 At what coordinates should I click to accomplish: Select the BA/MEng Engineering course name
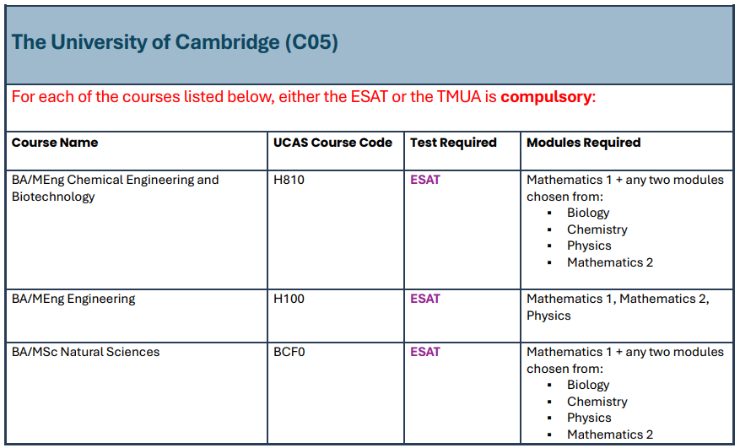coord(73,299)
